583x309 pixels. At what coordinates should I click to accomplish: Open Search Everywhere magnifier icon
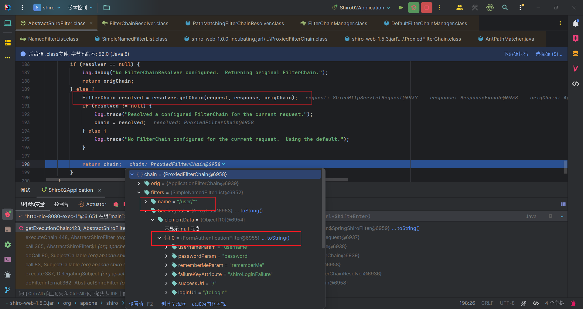coord(505,8)
